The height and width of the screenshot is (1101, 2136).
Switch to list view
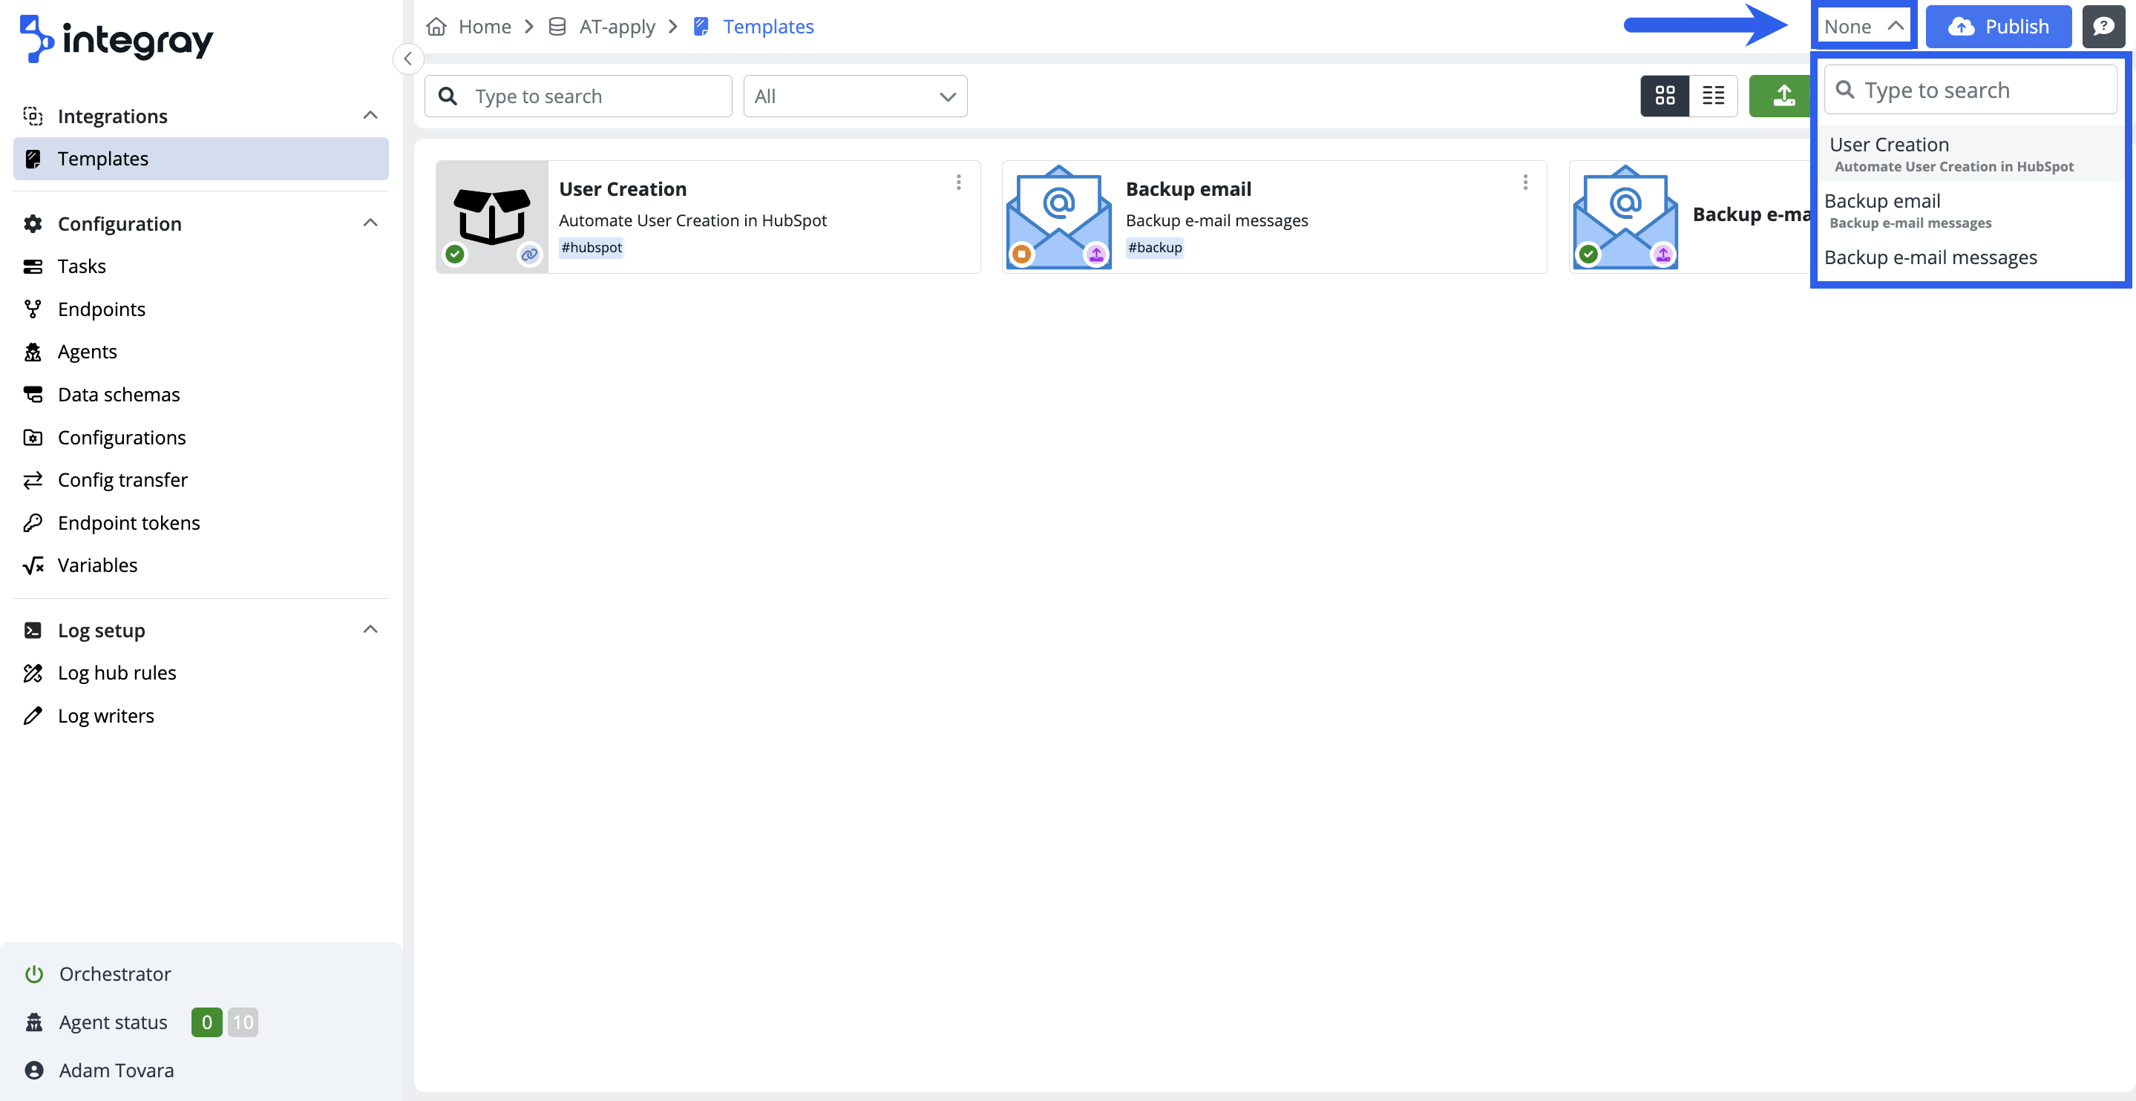click(x=1713, y=96)
